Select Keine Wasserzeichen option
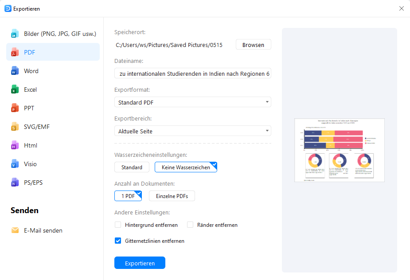The height and width of the screenshot is (280, 410). [x=186, y=167]
